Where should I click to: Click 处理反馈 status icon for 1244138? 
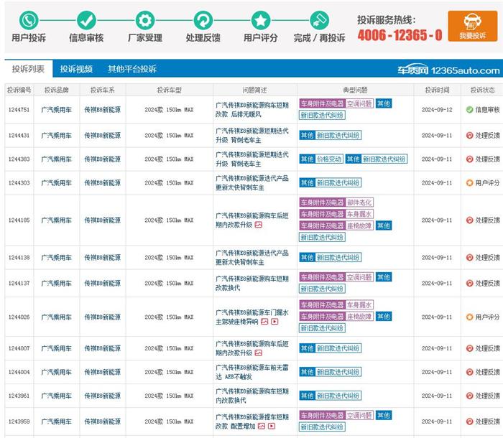[470, 257]
